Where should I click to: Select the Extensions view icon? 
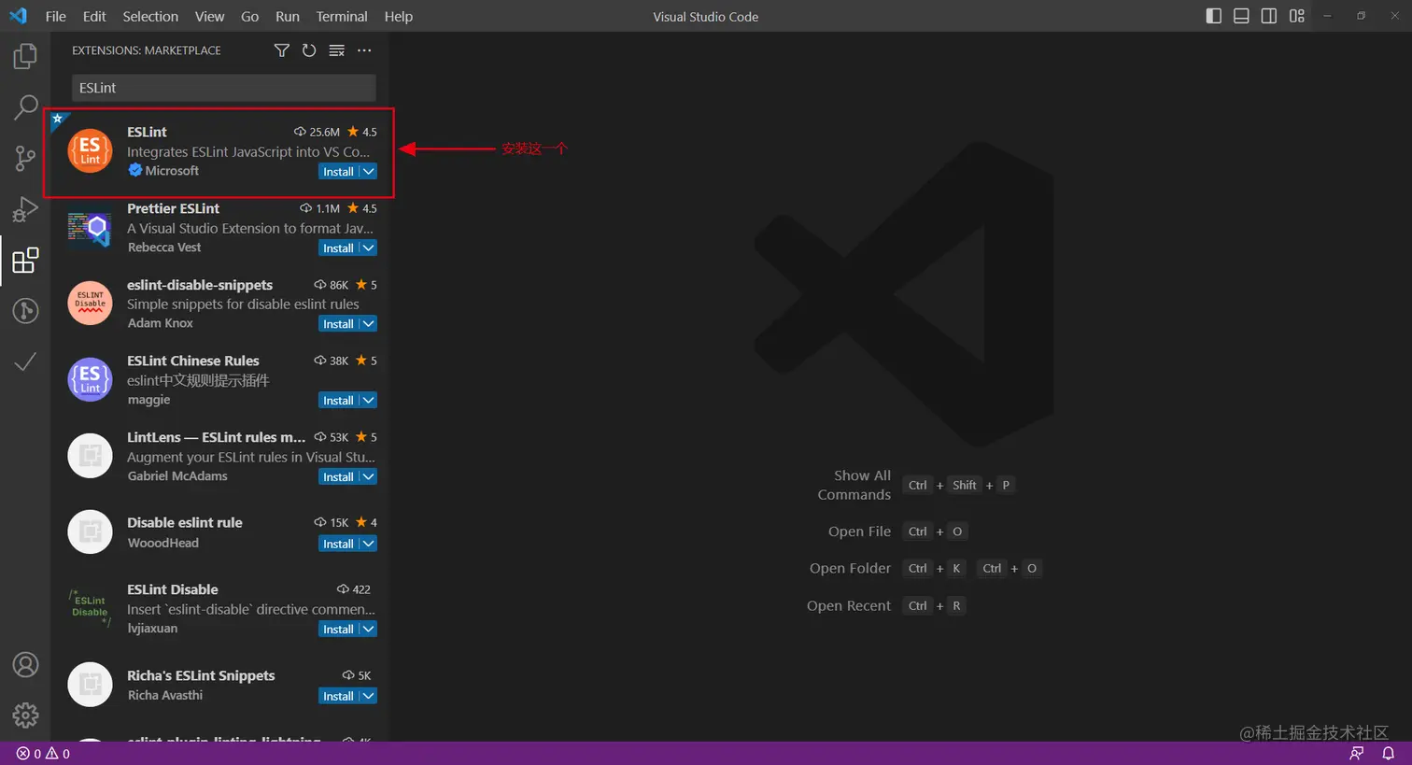point(25,260)
